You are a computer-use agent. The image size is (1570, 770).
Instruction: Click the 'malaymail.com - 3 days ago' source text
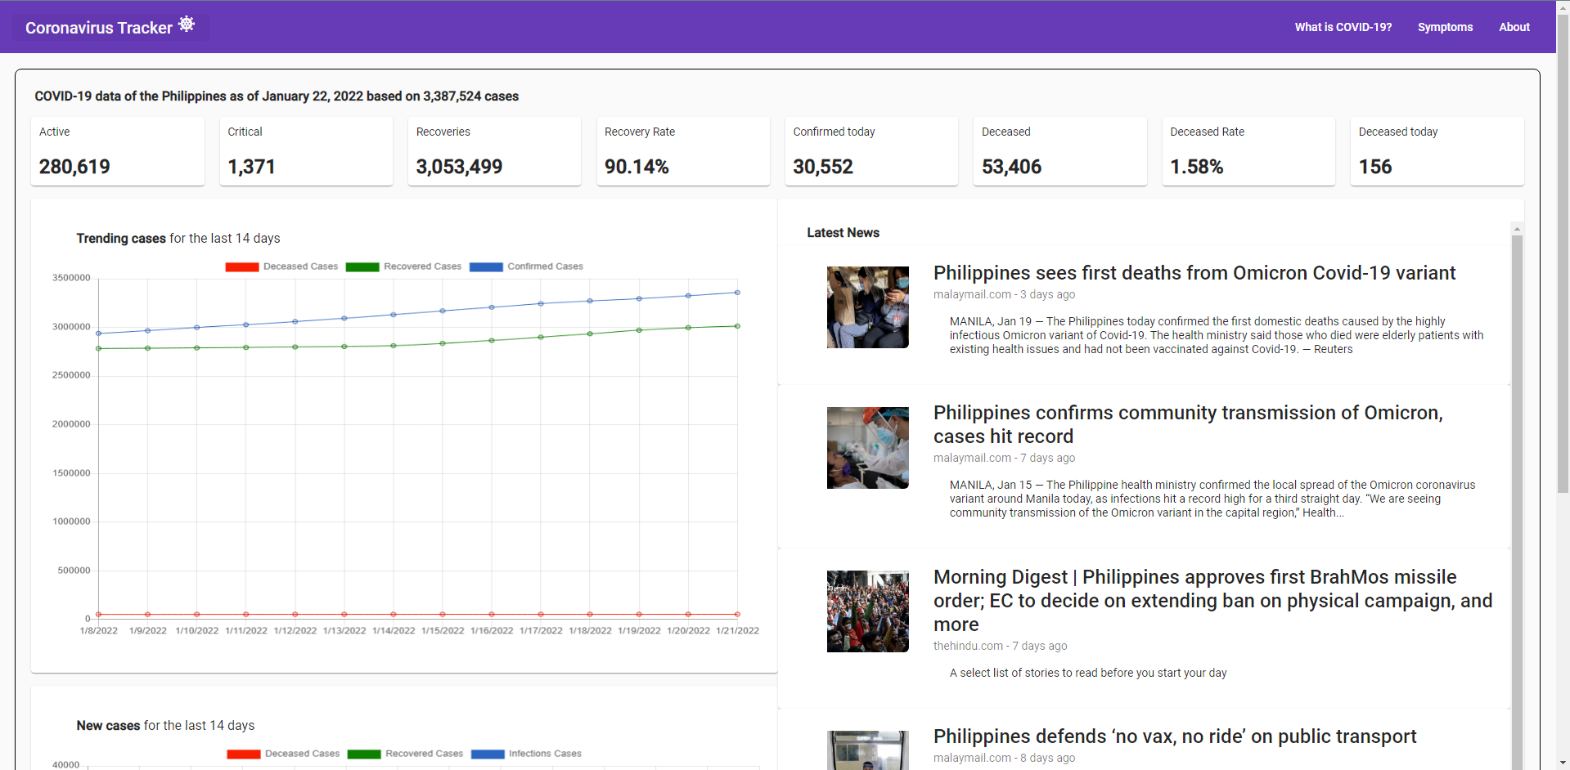point(1004,294)
